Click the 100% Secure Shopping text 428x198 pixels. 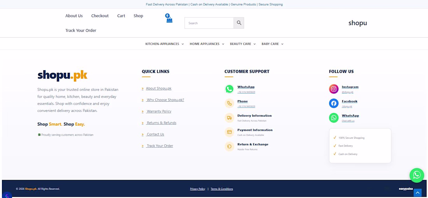(351, 138)
